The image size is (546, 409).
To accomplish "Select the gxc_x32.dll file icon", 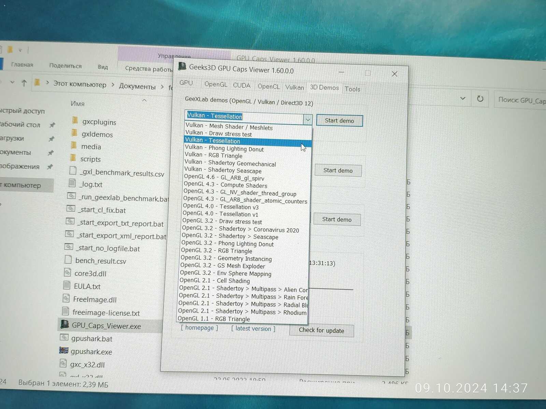I will pos(63,363).
